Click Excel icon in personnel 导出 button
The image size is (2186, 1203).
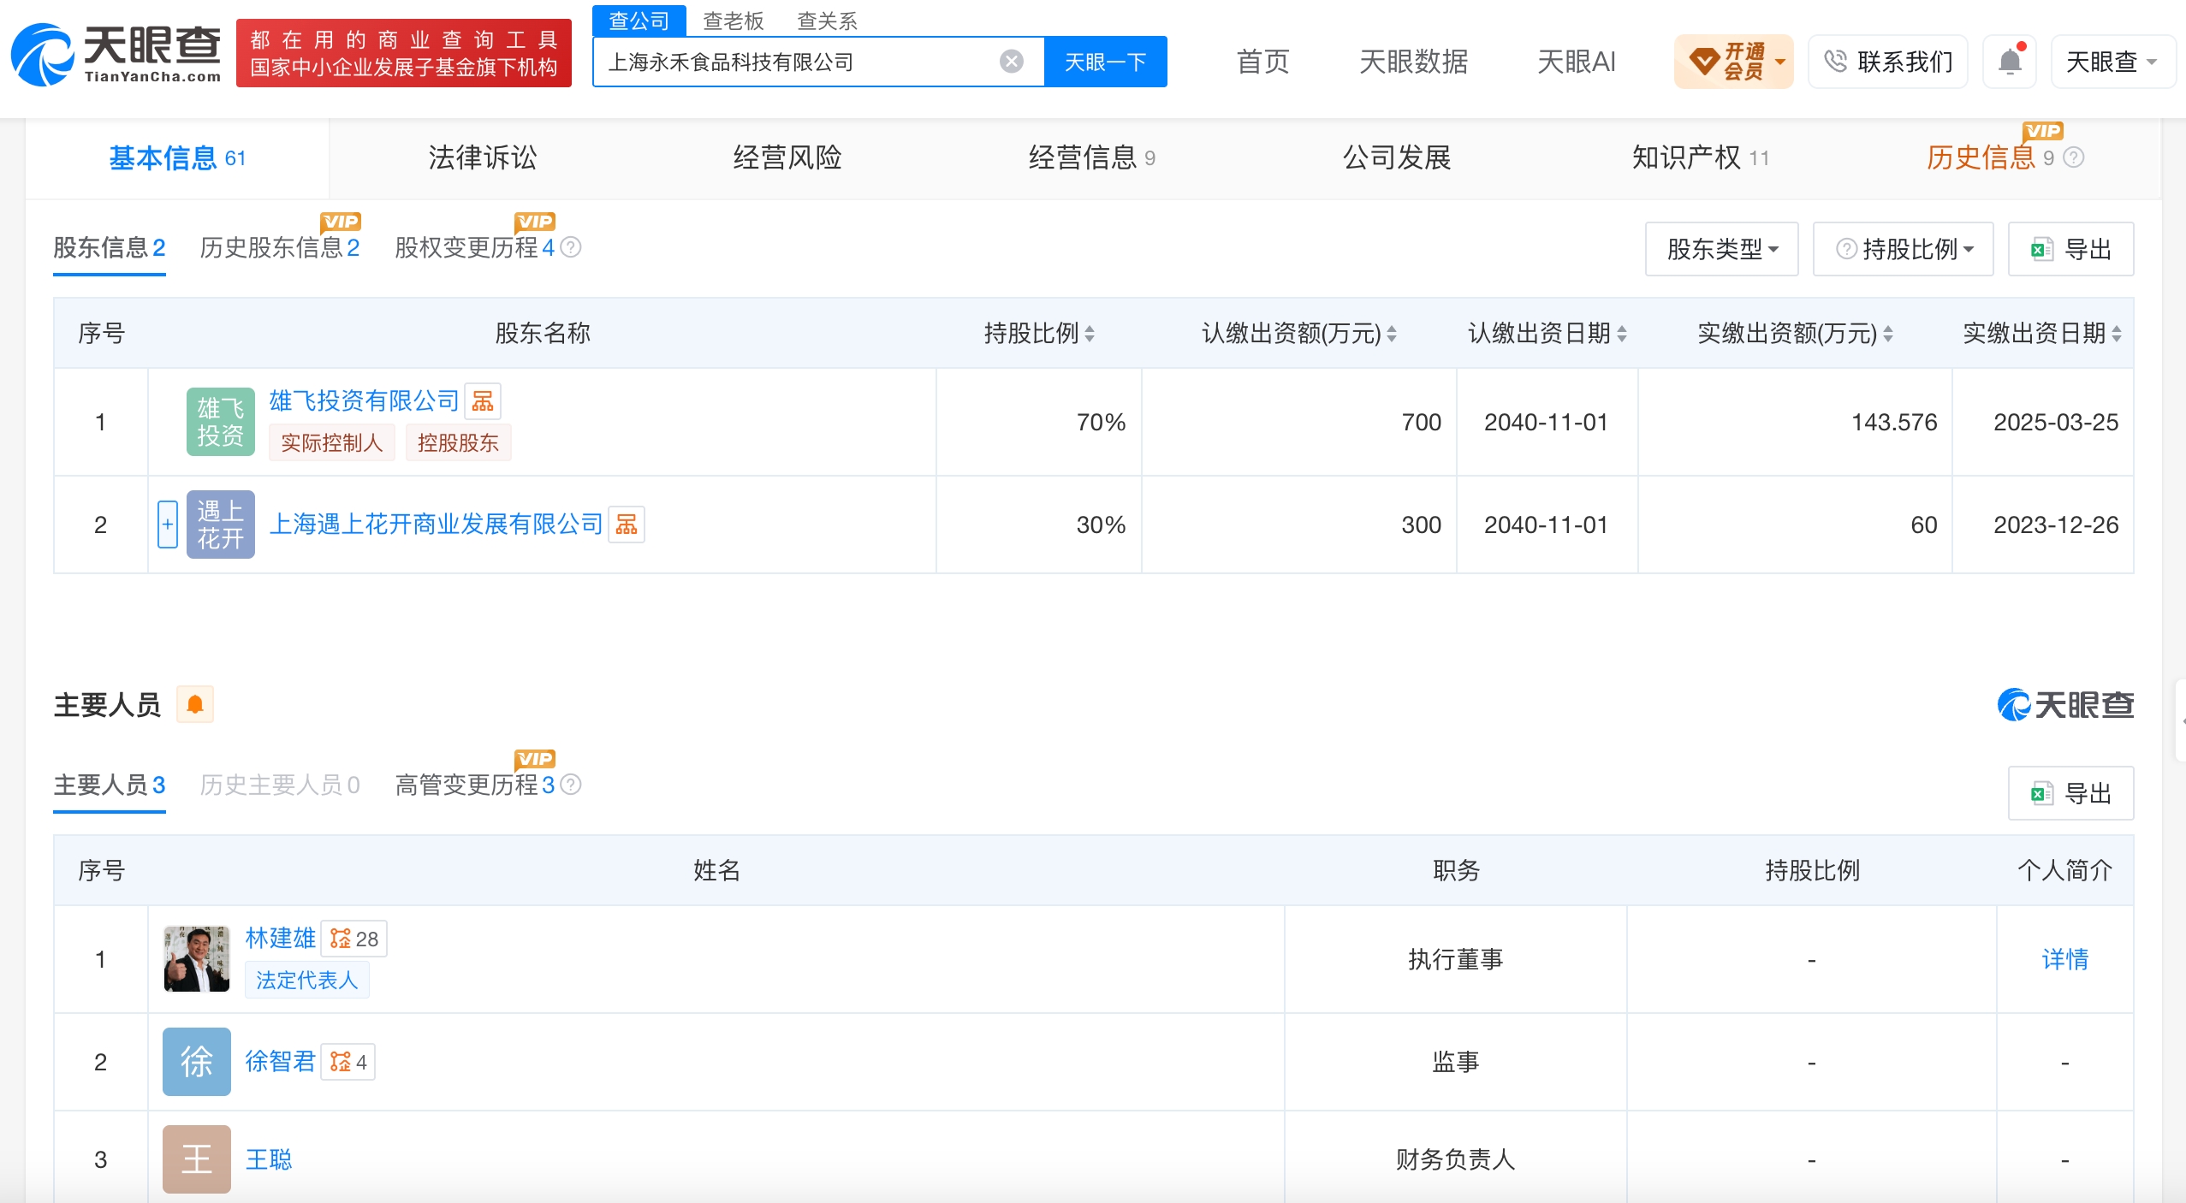(2042, 793)
